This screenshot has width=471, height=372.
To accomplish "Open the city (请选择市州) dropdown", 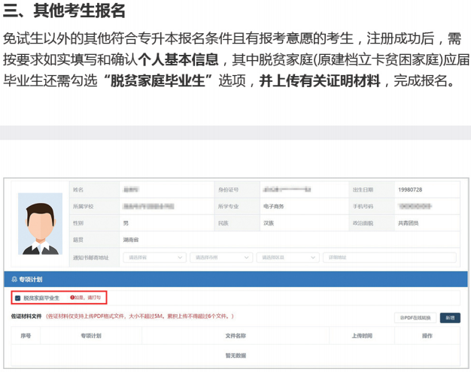I will tap(221, 257).
